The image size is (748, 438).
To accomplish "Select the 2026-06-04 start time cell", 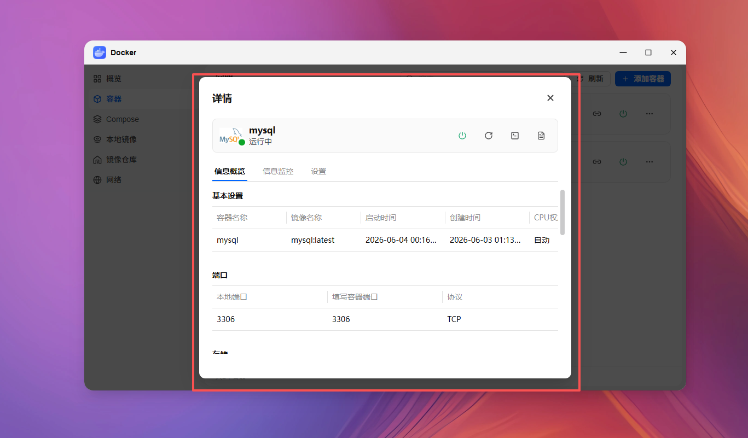I will pyautogui.click(x=401, y=240).
